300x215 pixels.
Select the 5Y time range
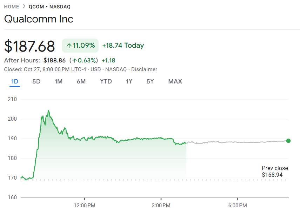[x=150, y=81]
